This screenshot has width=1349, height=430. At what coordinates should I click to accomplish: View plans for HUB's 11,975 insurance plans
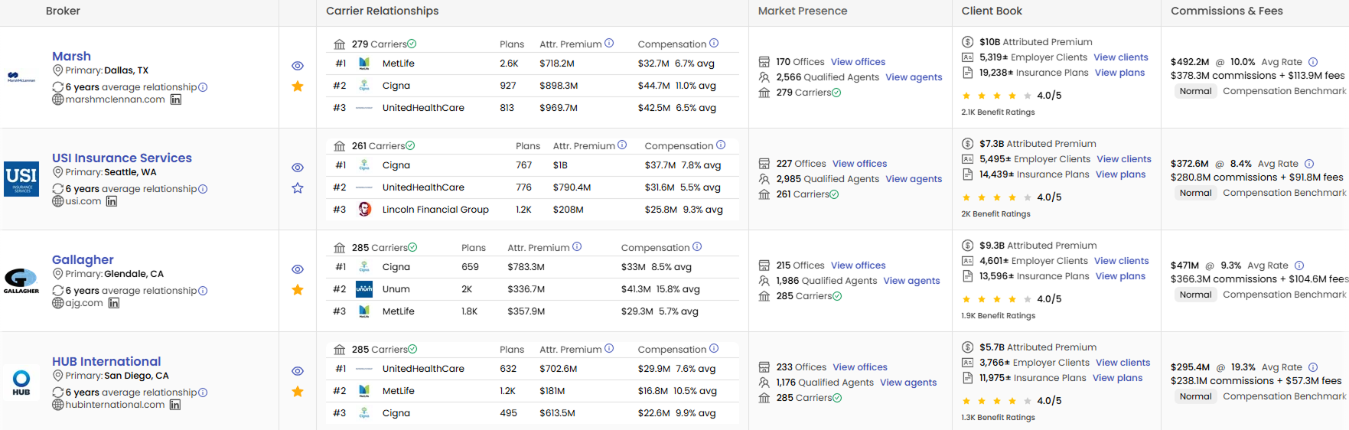pos(1117,378)
